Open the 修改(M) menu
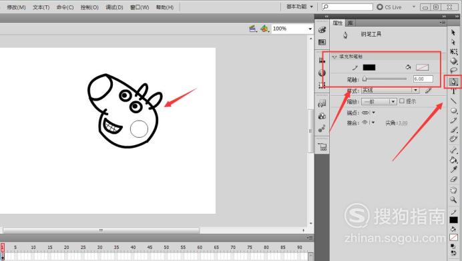The height and width of the screenshot is (261, 462). (16, 7)
